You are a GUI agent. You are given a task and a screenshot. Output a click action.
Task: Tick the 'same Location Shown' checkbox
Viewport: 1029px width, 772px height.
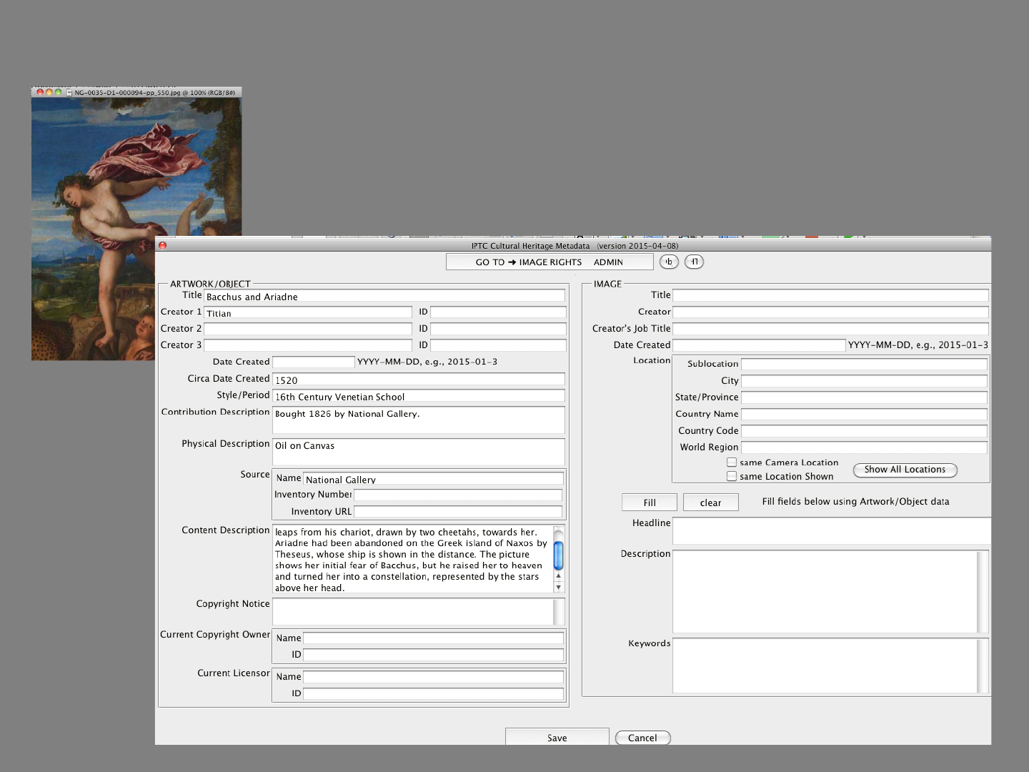pos(731,476)
